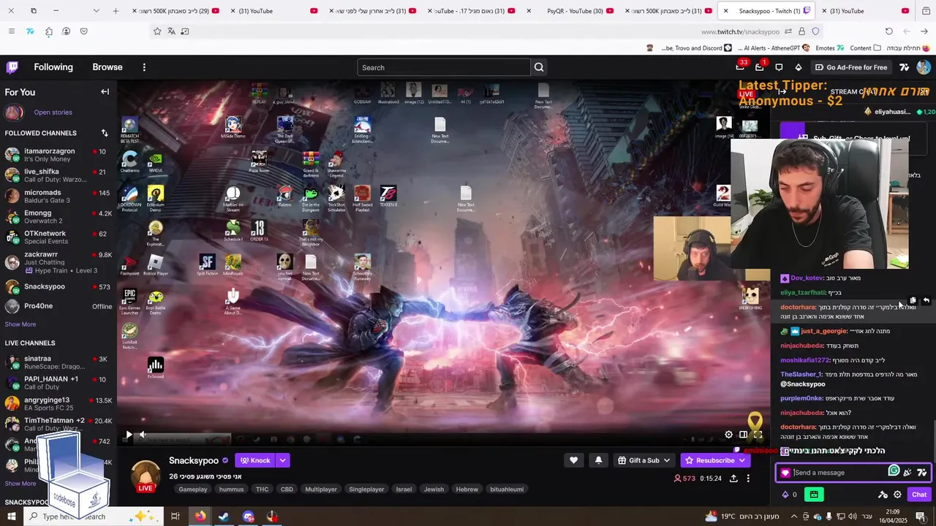Click the heart follow button

[573, 460]
